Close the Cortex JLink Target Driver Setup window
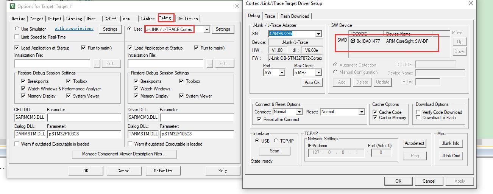 pos(470,3)
